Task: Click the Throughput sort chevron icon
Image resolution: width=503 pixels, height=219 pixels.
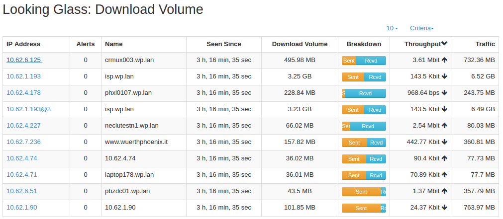Action: (444, 44)
